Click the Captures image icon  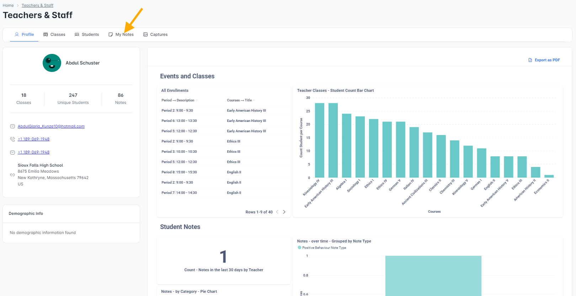145,34
